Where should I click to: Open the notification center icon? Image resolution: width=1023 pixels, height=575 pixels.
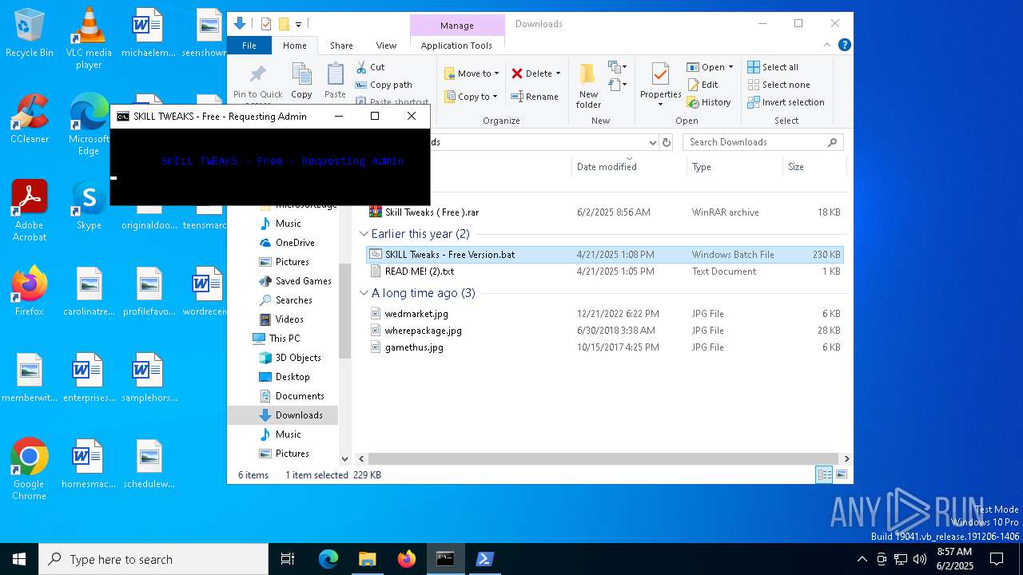997,559
